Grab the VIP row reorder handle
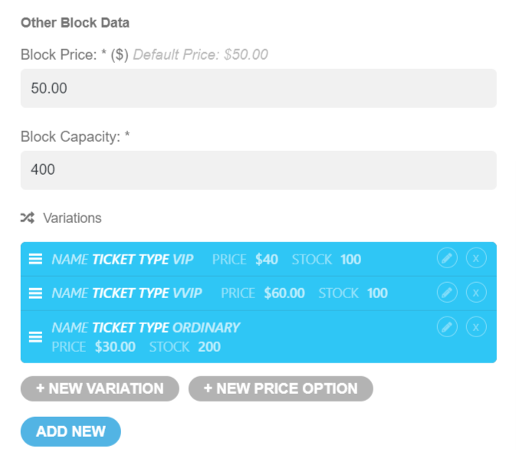The image size is (516, 469). [x=35, y=259]
